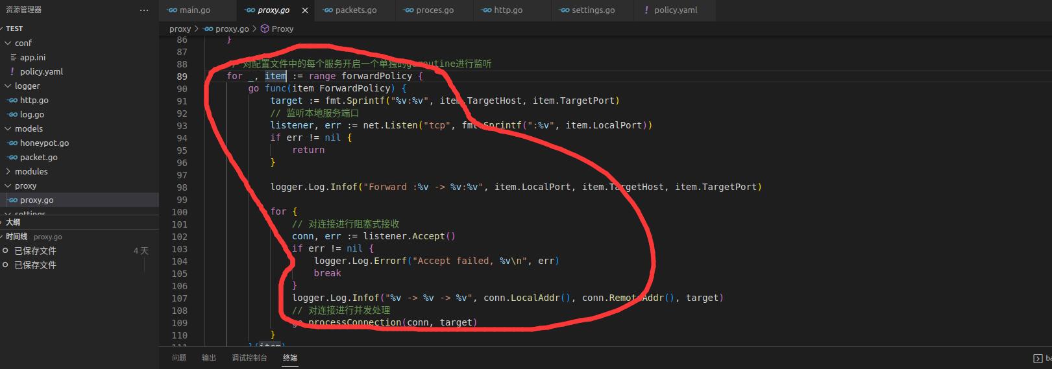The image size is (1052, 369).
Task: Click the proxy folder breadcrumb link
Action: (180, 29)
